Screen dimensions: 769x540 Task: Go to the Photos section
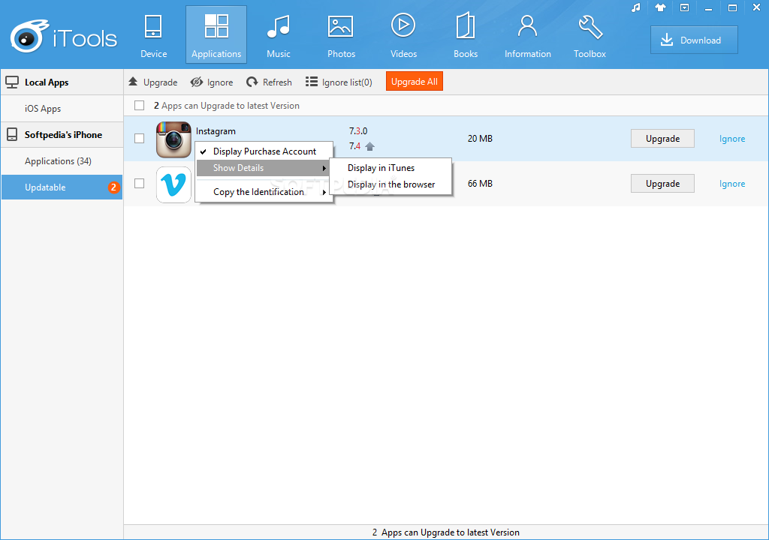click(x=341, y=35)
